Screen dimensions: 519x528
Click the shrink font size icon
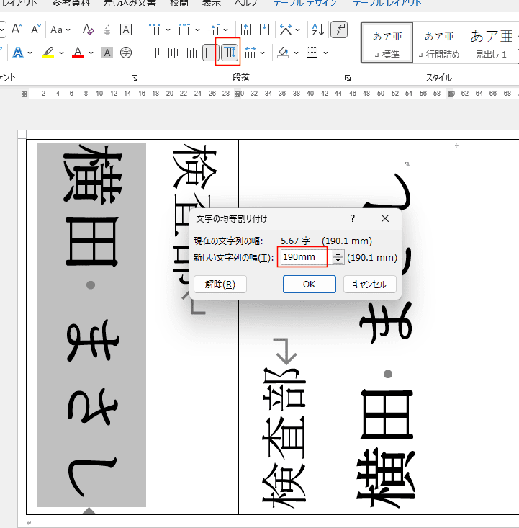point(36,30)
